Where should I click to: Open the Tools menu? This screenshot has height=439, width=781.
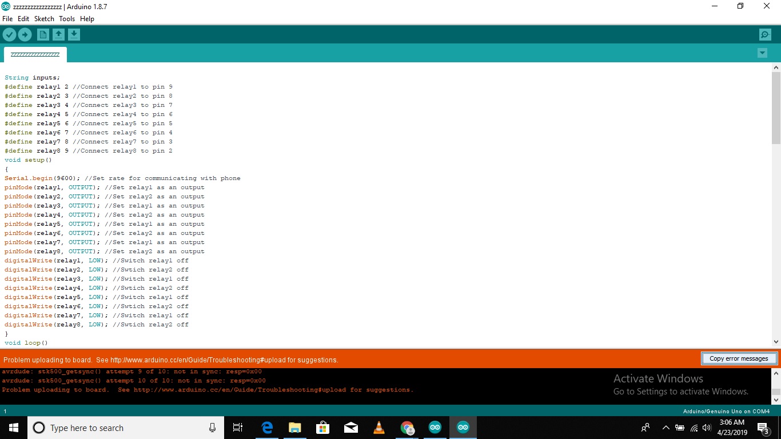[x=67, y=19]
